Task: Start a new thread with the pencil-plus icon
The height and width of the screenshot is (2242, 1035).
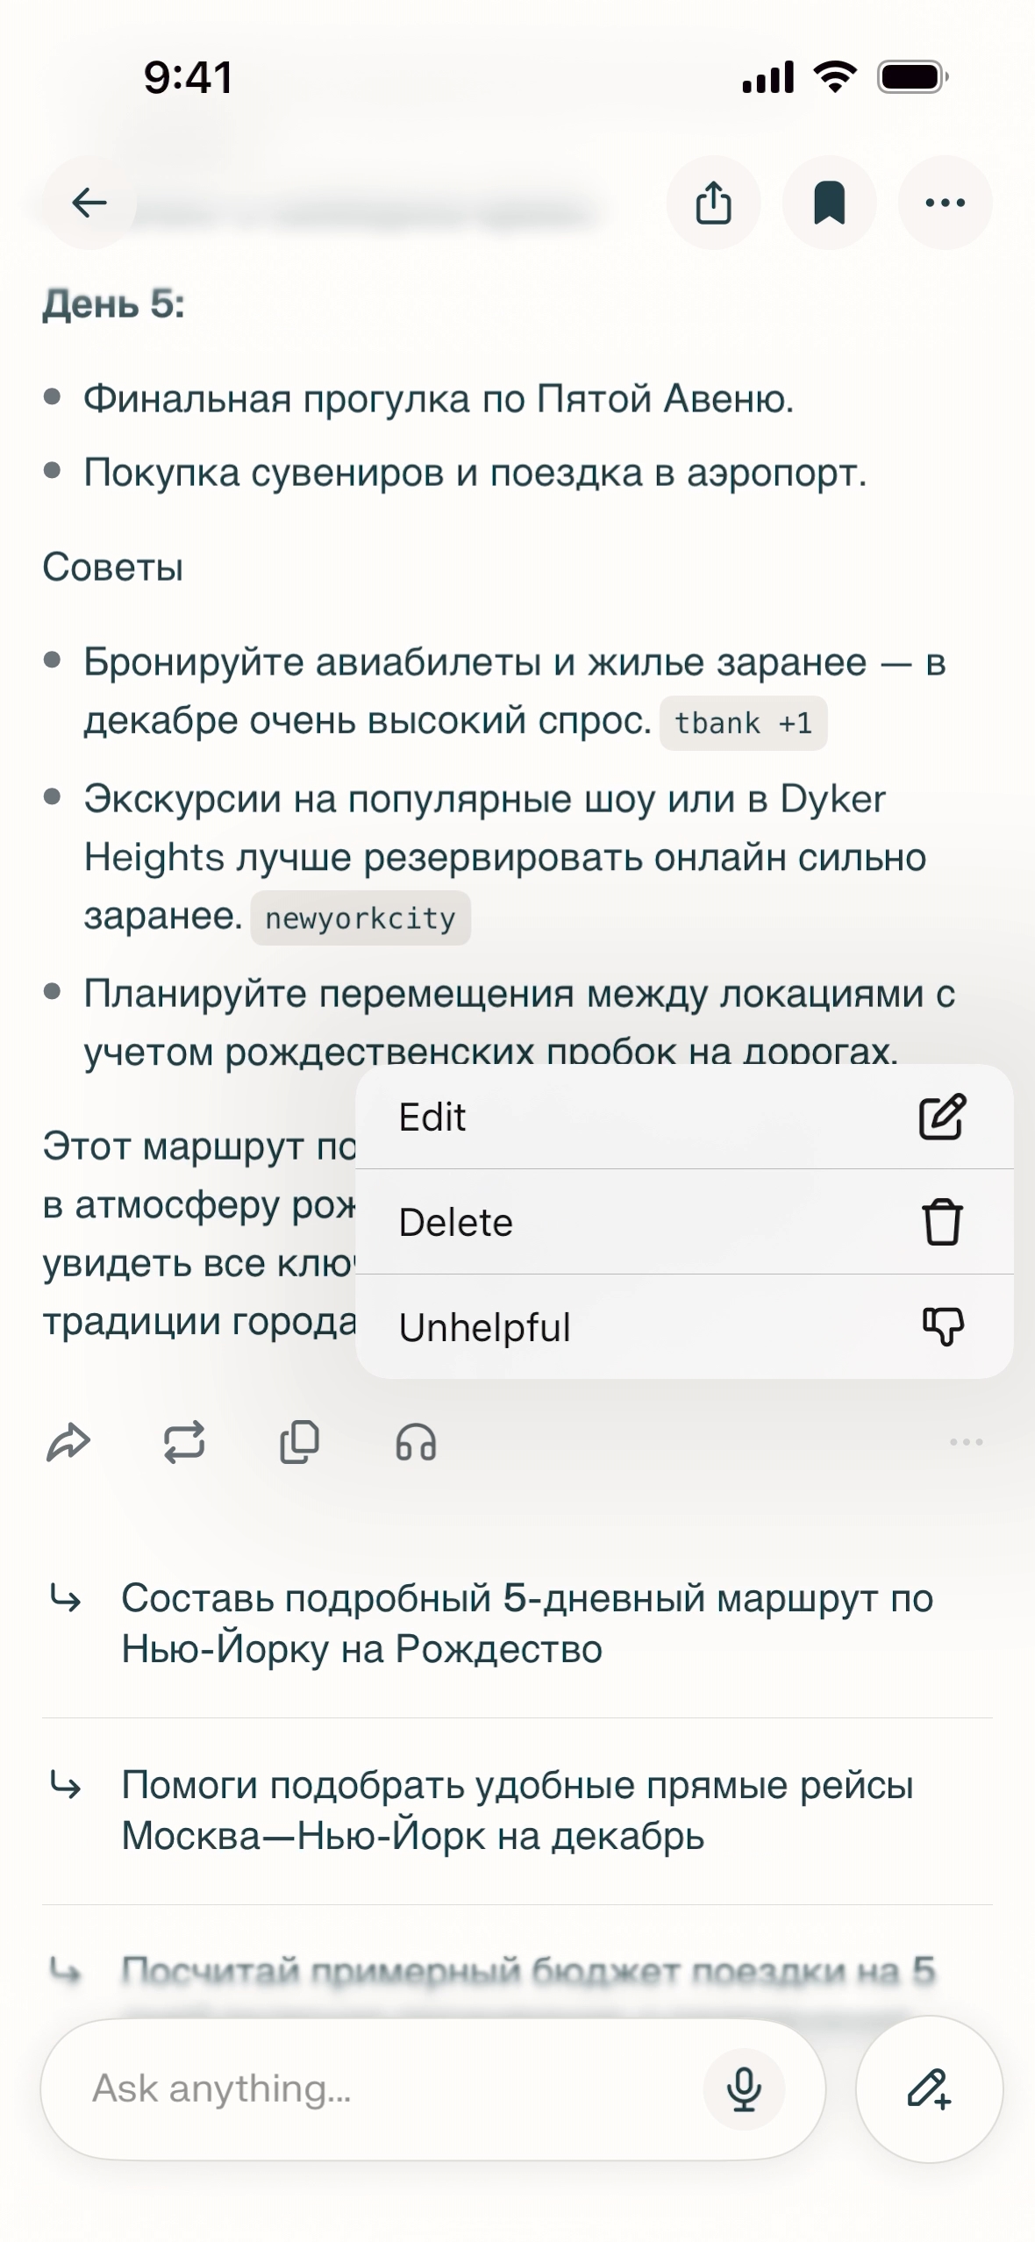Action: 929,2089
